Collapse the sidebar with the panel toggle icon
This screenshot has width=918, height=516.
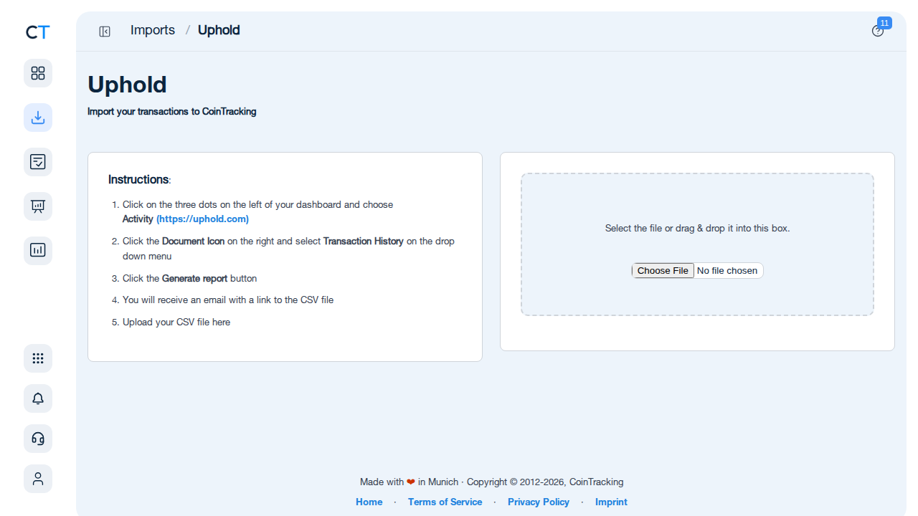pos(105,31)
